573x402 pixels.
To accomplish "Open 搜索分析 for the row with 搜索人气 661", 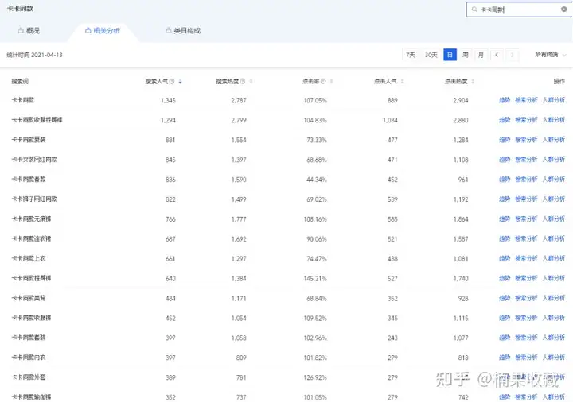I will [x=526, y=258].
